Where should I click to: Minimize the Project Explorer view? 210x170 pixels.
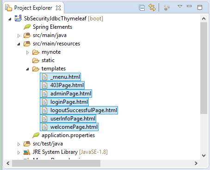click(189, 6)
